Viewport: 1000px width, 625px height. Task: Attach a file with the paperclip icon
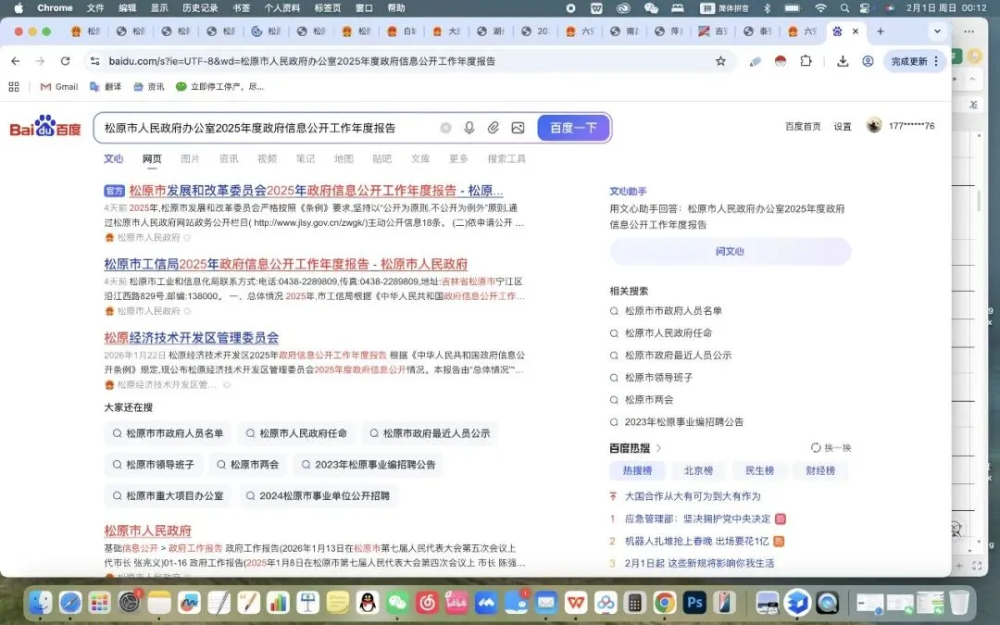pos(493,128)
